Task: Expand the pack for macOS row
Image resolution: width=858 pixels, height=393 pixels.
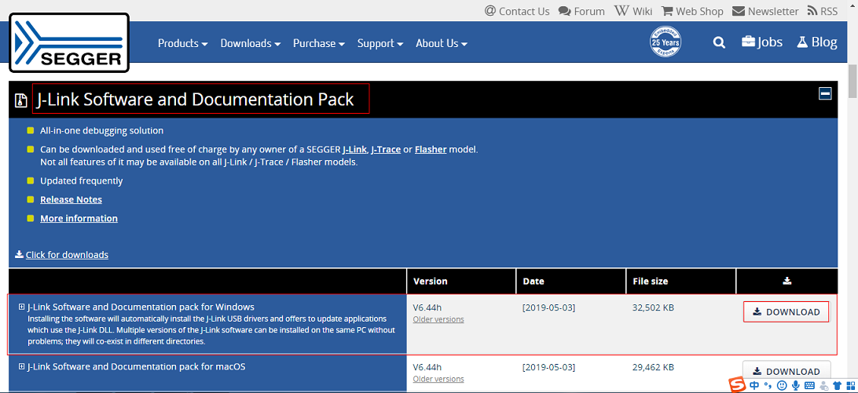Action: tap(21, 367)
